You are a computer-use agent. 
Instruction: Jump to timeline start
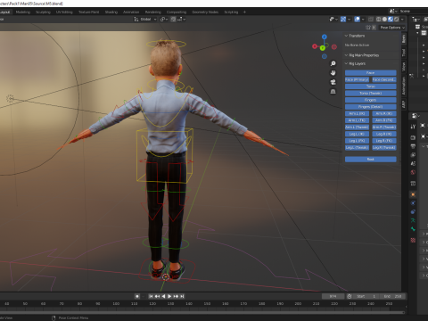pos(151,296)
